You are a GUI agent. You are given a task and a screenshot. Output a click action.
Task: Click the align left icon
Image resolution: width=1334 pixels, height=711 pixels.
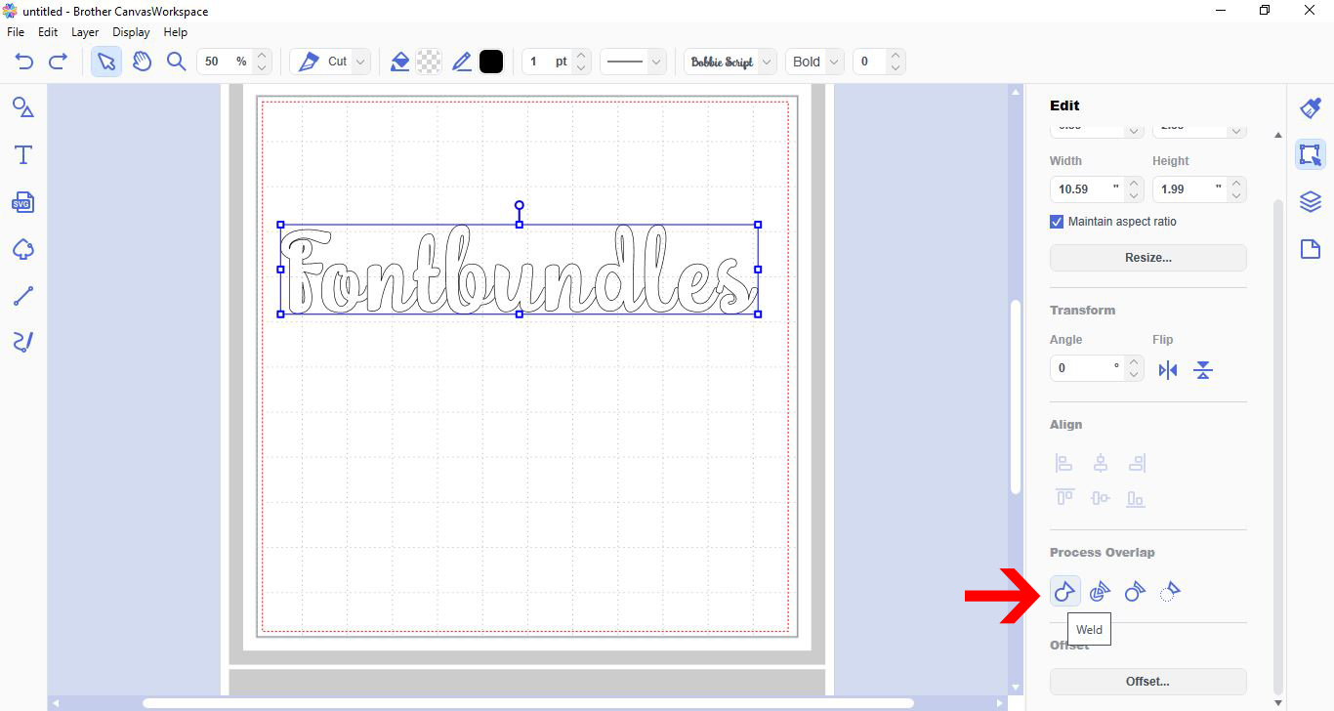click(1064, 463)
